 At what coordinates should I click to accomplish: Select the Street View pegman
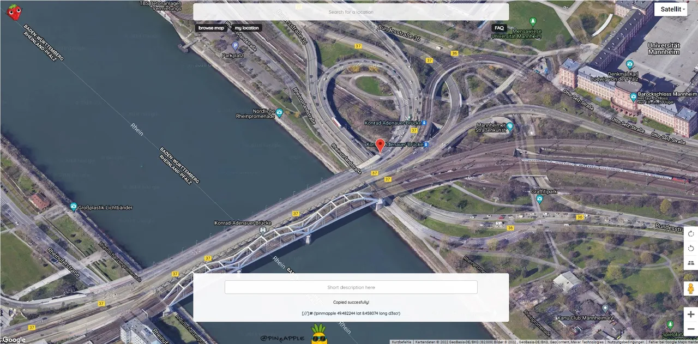click(x=691, y=288)
